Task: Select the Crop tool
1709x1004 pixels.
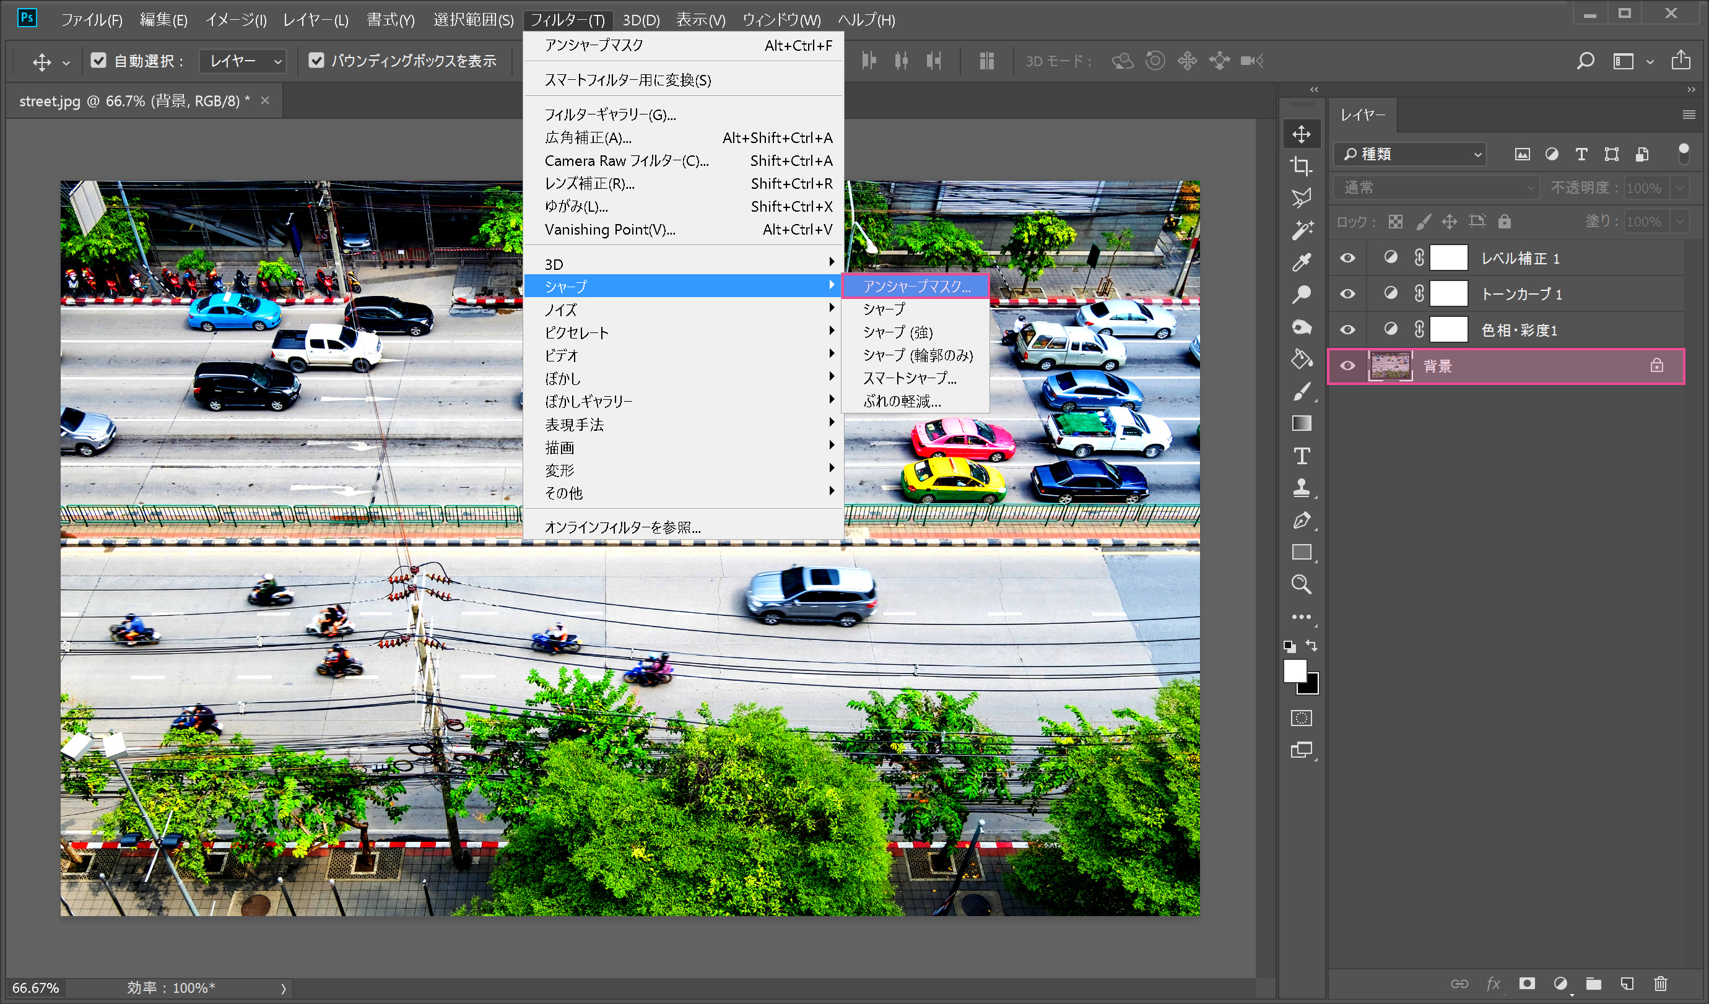Action: pos(1301,166)
